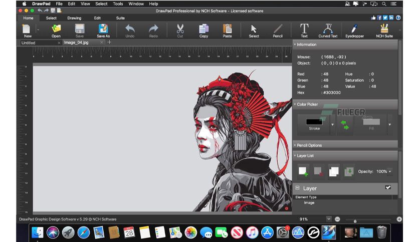Click the Copy toolbar icon
The width and height of the screenshot is (419, 242).
point(203,30)
